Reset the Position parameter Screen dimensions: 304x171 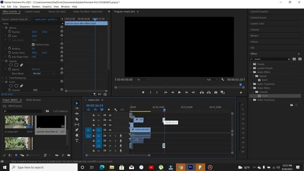(x=62, y=32)
